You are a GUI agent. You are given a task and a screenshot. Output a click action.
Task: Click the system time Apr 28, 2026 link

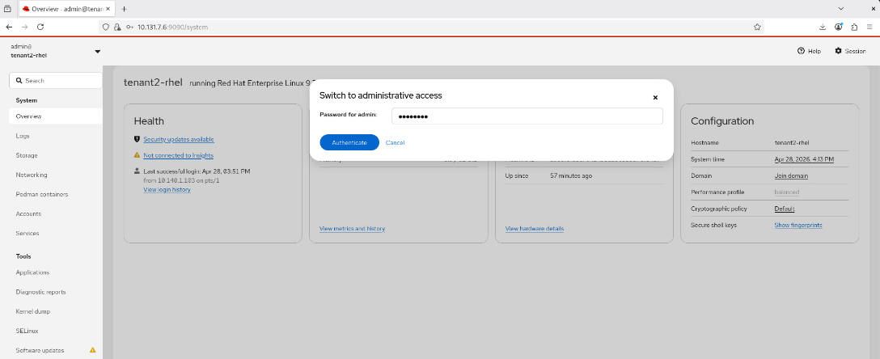click(x=804, y=160)
